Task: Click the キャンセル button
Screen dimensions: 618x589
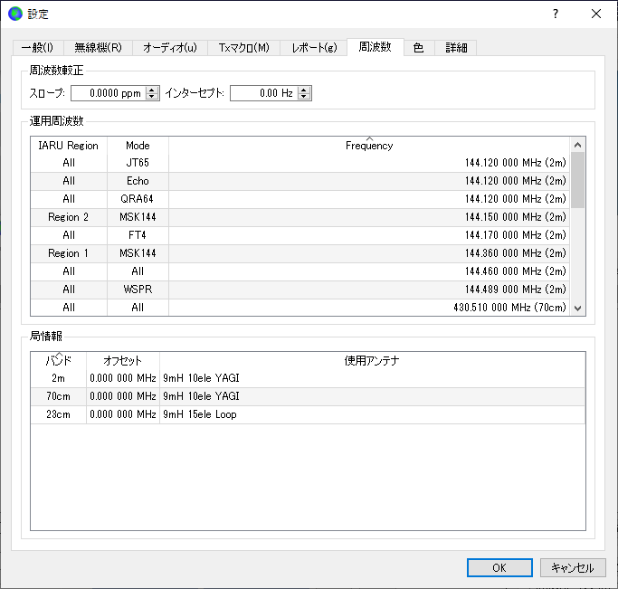Action: coord(572,567)
